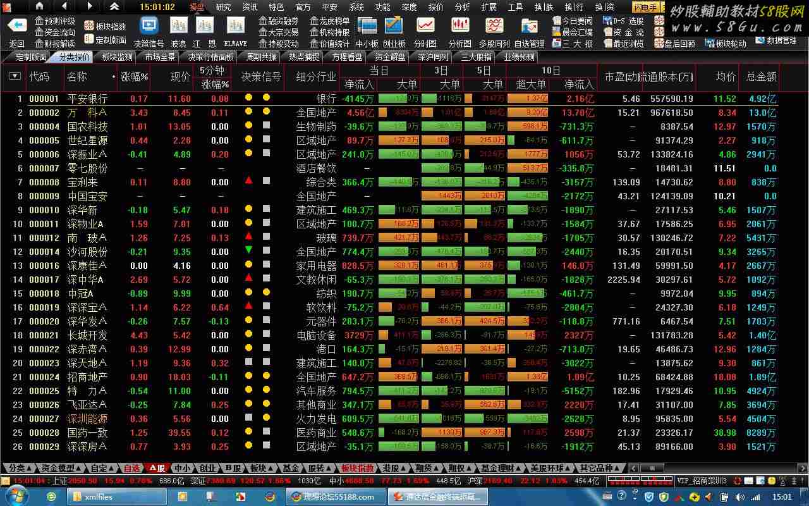
Task: Click the double up-chevron collapse icon
Action: 114,6
